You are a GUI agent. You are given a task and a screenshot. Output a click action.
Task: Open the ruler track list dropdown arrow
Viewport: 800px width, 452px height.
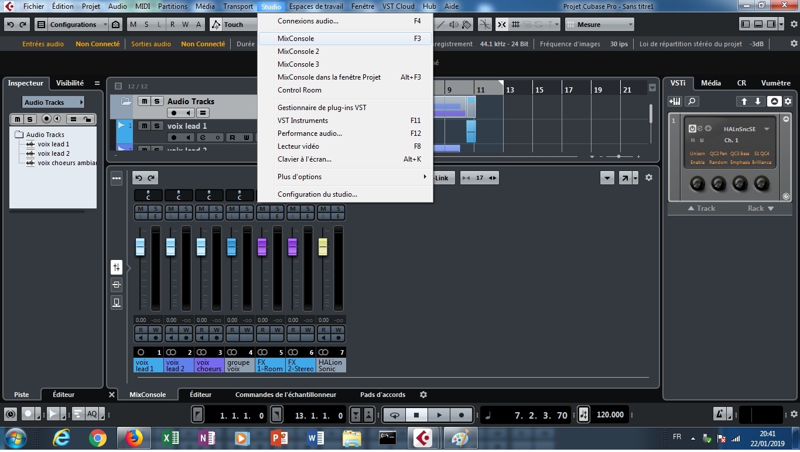652,88
